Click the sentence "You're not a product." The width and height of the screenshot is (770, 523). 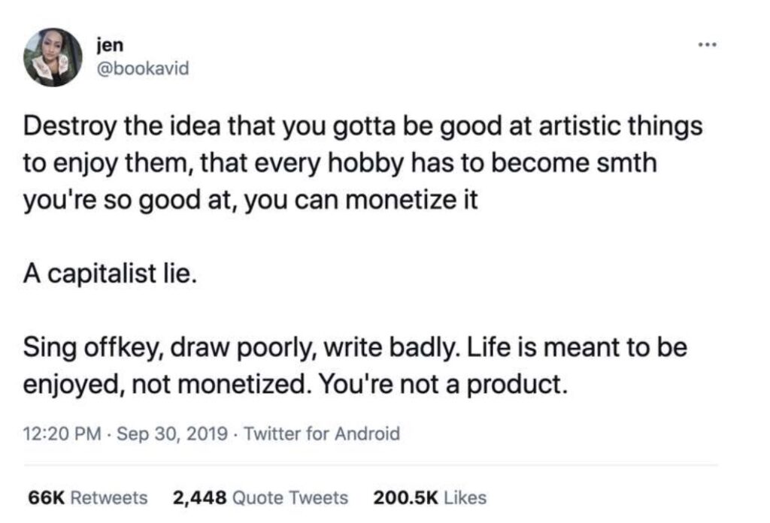(444, 385)
